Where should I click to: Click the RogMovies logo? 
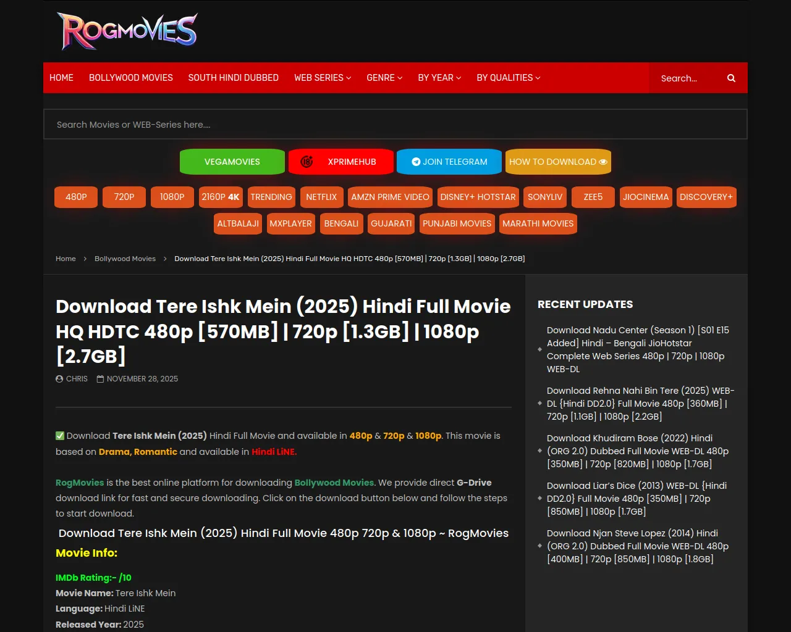(127, 31)
